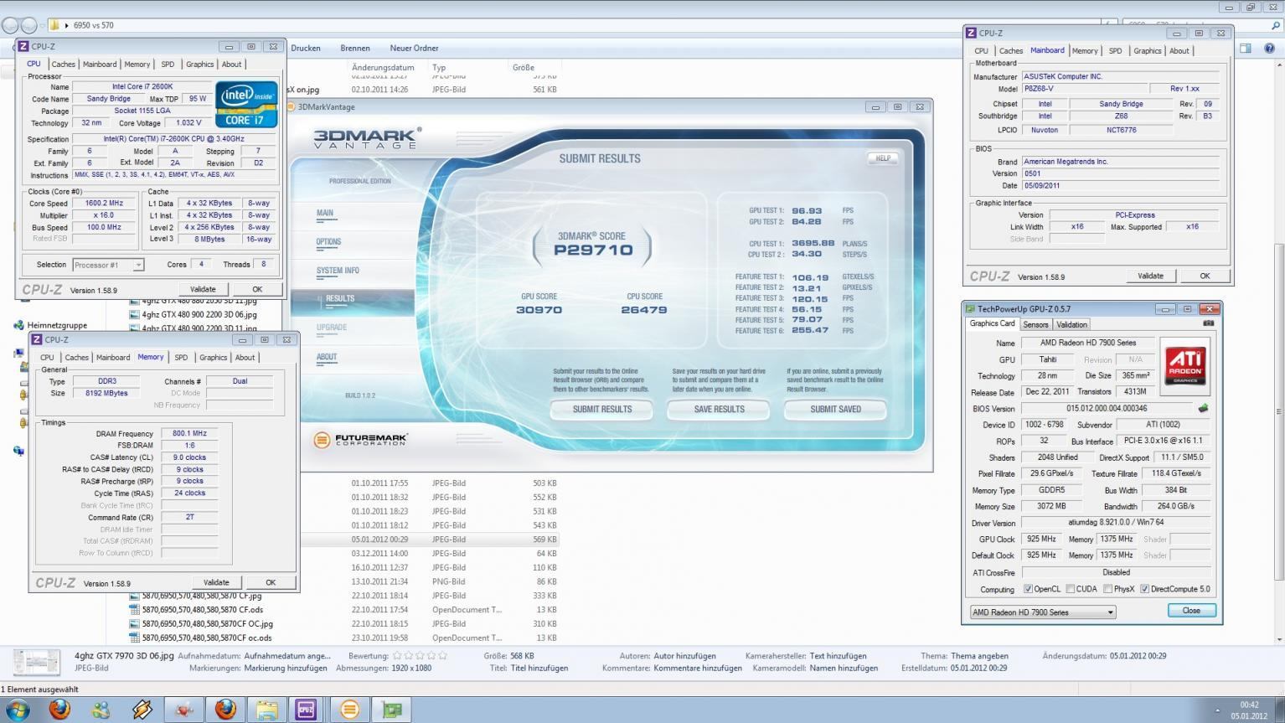Open the Processor #1 selection dropdown
The height and width of the screenshot is (723, 1285).
click(108, 265)
